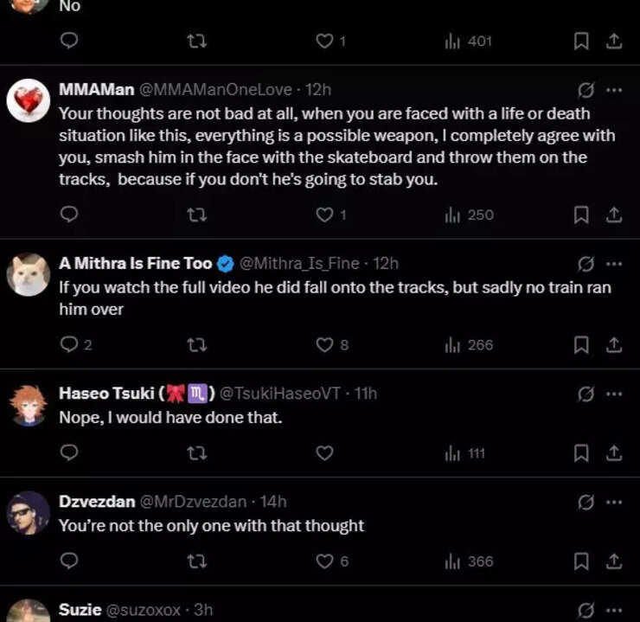Open Suzie's profile name
The image size is (640, 622).
pos(80,610)
